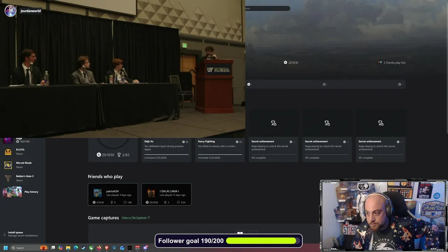Open the Discord taskbar icon
The width and height of the screenshot is (448, 252).
pos(145,248)
